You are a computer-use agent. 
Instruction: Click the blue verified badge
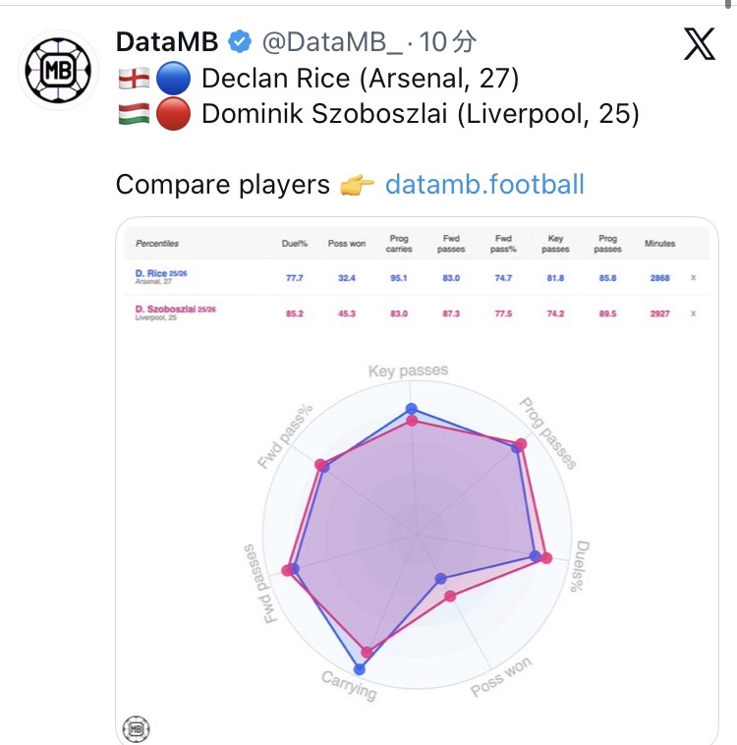(x=239, y=42)
